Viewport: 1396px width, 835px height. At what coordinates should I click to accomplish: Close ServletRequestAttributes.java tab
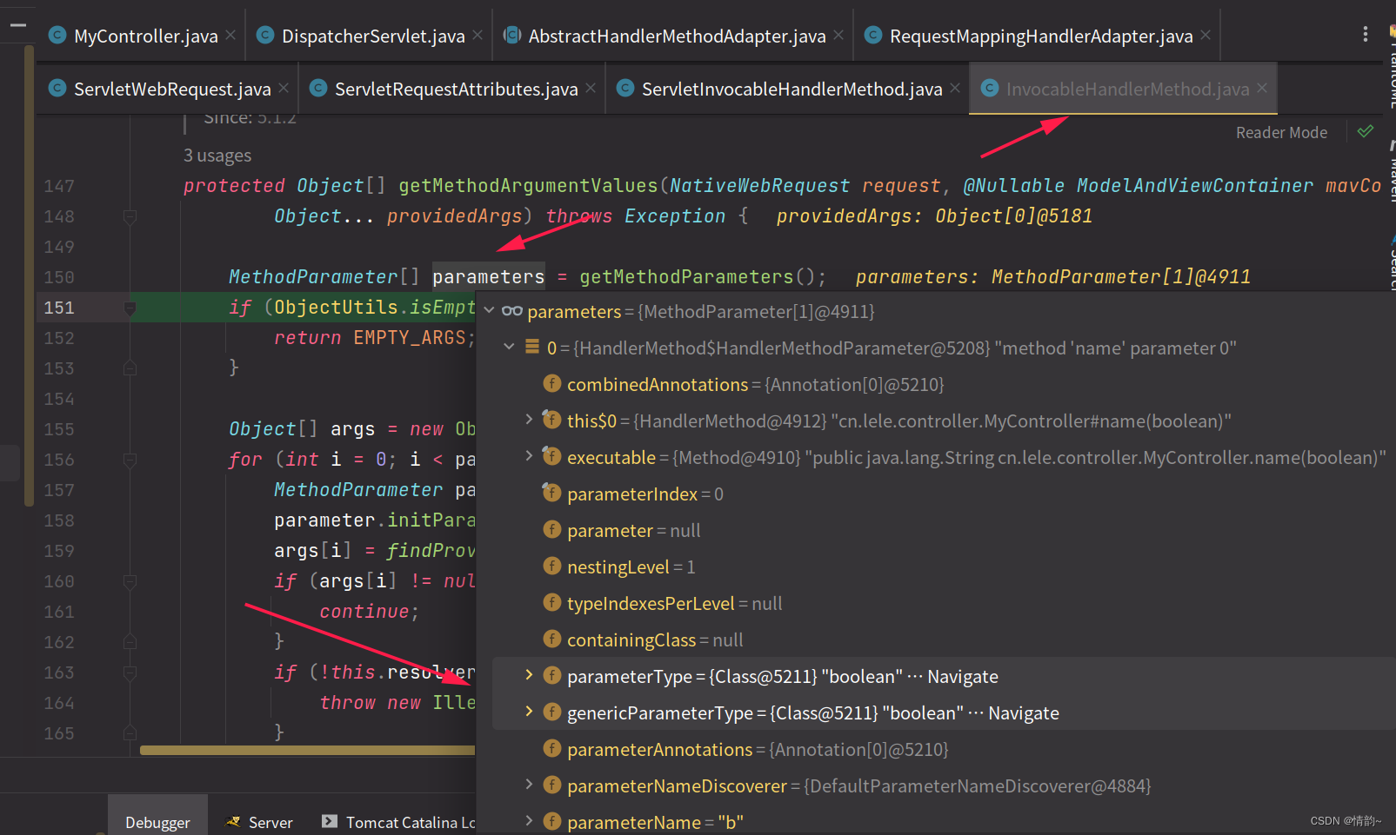pyautogui.click(x=591, y=88)
